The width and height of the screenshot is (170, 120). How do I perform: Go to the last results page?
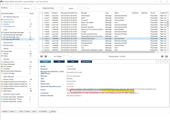[167, 57]
